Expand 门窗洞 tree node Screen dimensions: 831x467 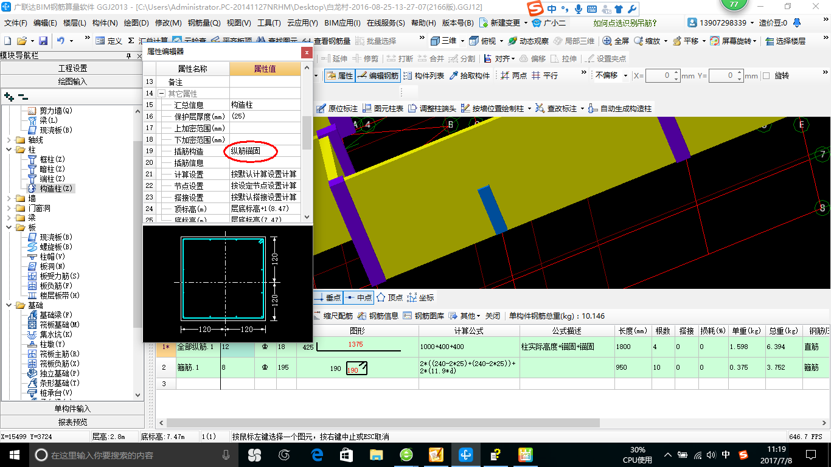pos(9,208)
